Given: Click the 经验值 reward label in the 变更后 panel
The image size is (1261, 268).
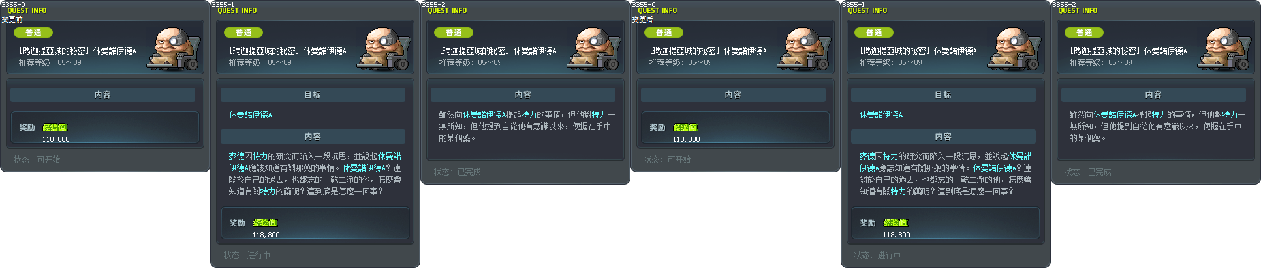Looking at the screenshot, I should click(x=685, y=127).
